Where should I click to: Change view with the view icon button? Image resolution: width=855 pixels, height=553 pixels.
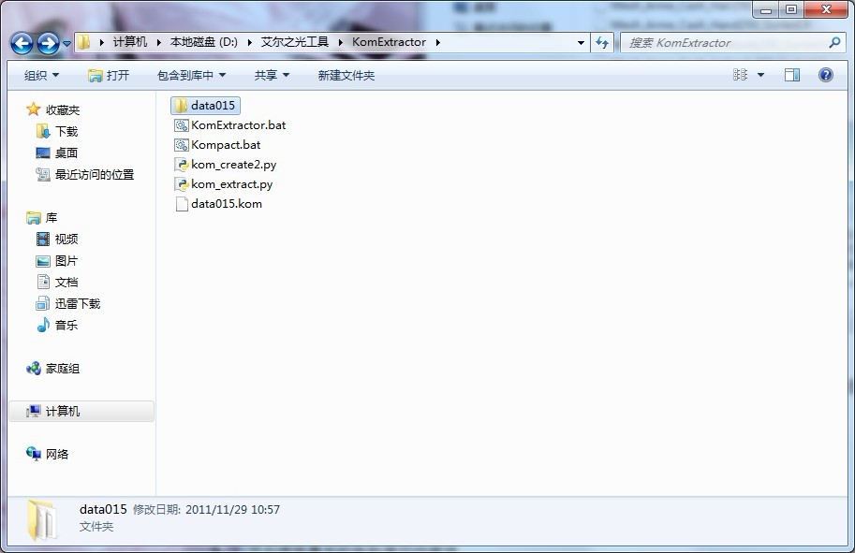coord(740,75)
